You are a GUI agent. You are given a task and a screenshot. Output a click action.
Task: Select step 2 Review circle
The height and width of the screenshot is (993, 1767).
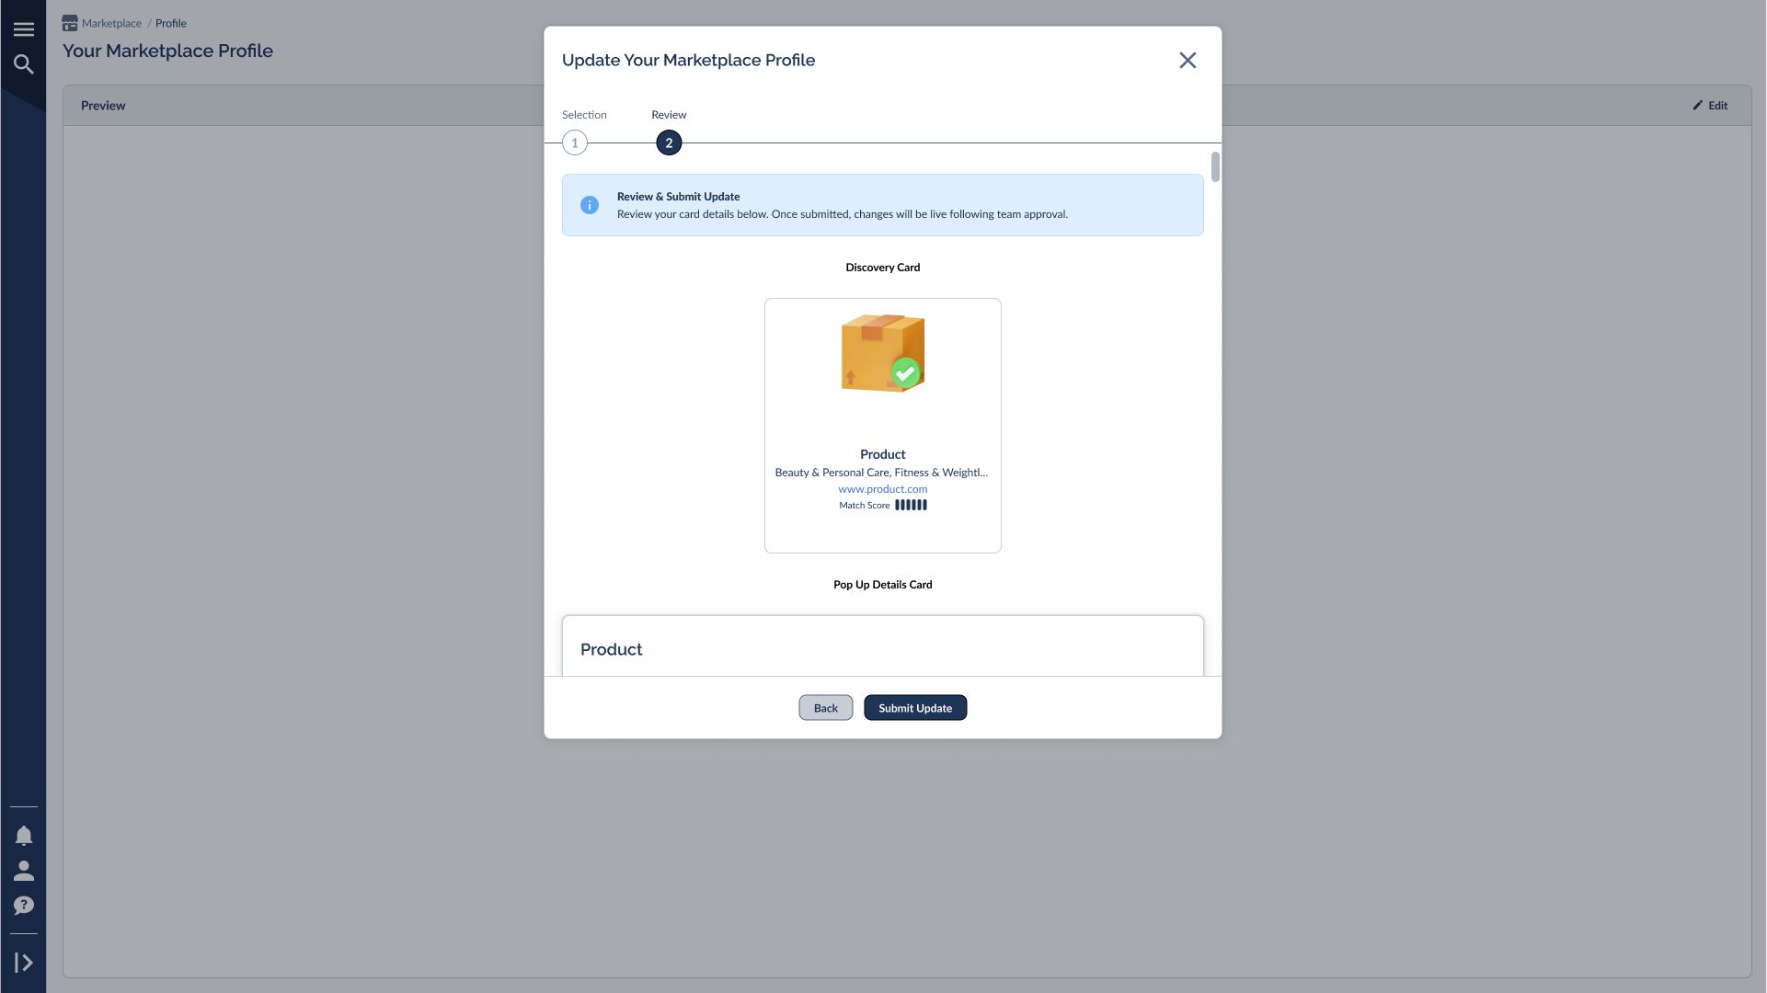click(669, 143)
